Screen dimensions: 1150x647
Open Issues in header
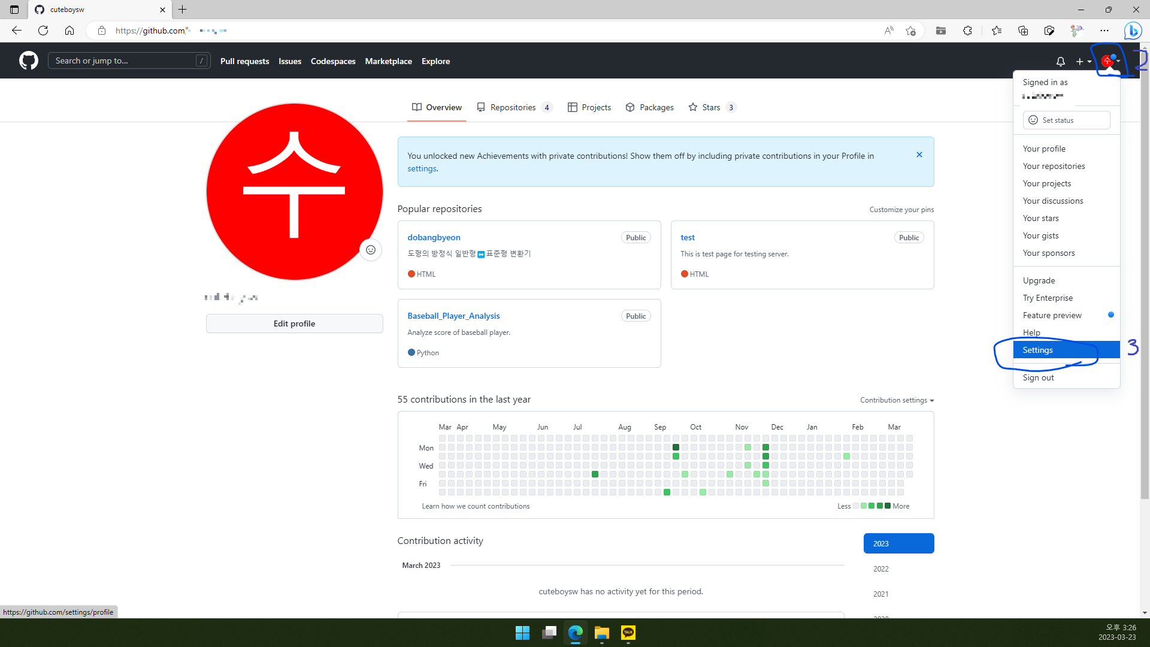(290, 61)
